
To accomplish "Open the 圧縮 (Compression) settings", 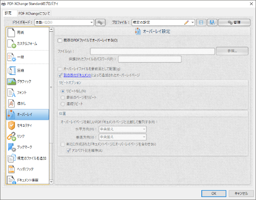I will (27, 70).
